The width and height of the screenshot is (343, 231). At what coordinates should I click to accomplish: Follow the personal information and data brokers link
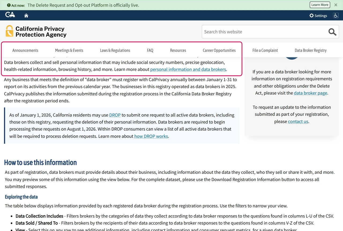coord(188,69)
